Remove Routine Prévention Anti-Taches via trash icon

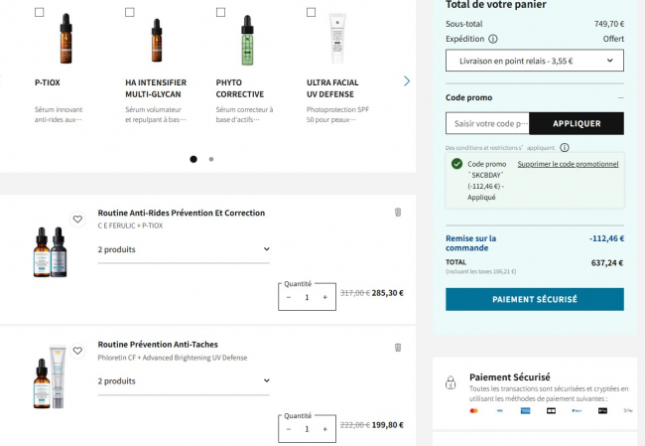click(398, 347)
